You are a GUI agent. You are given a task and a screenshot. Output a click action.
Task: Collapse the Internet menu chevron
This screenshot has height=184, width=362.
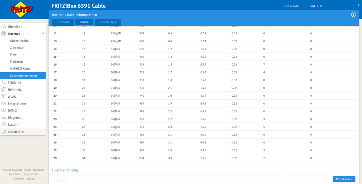pyautogui.click(x=43, y=33)
